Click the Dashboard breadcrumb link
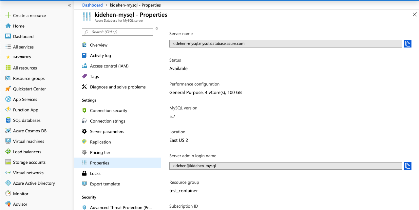 [92, 5]
